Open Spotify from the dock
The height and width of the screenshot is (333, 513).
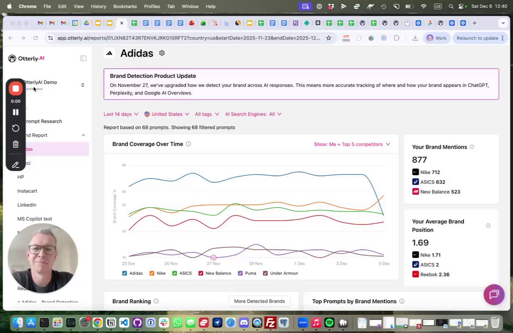329,323
